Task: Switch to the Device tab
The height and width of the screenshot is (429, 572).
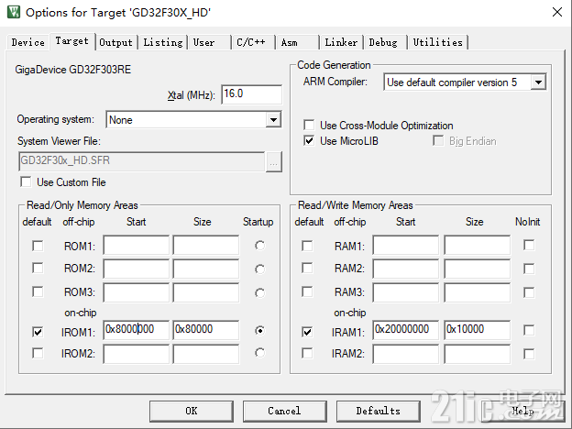Action: tap(27, 42)
